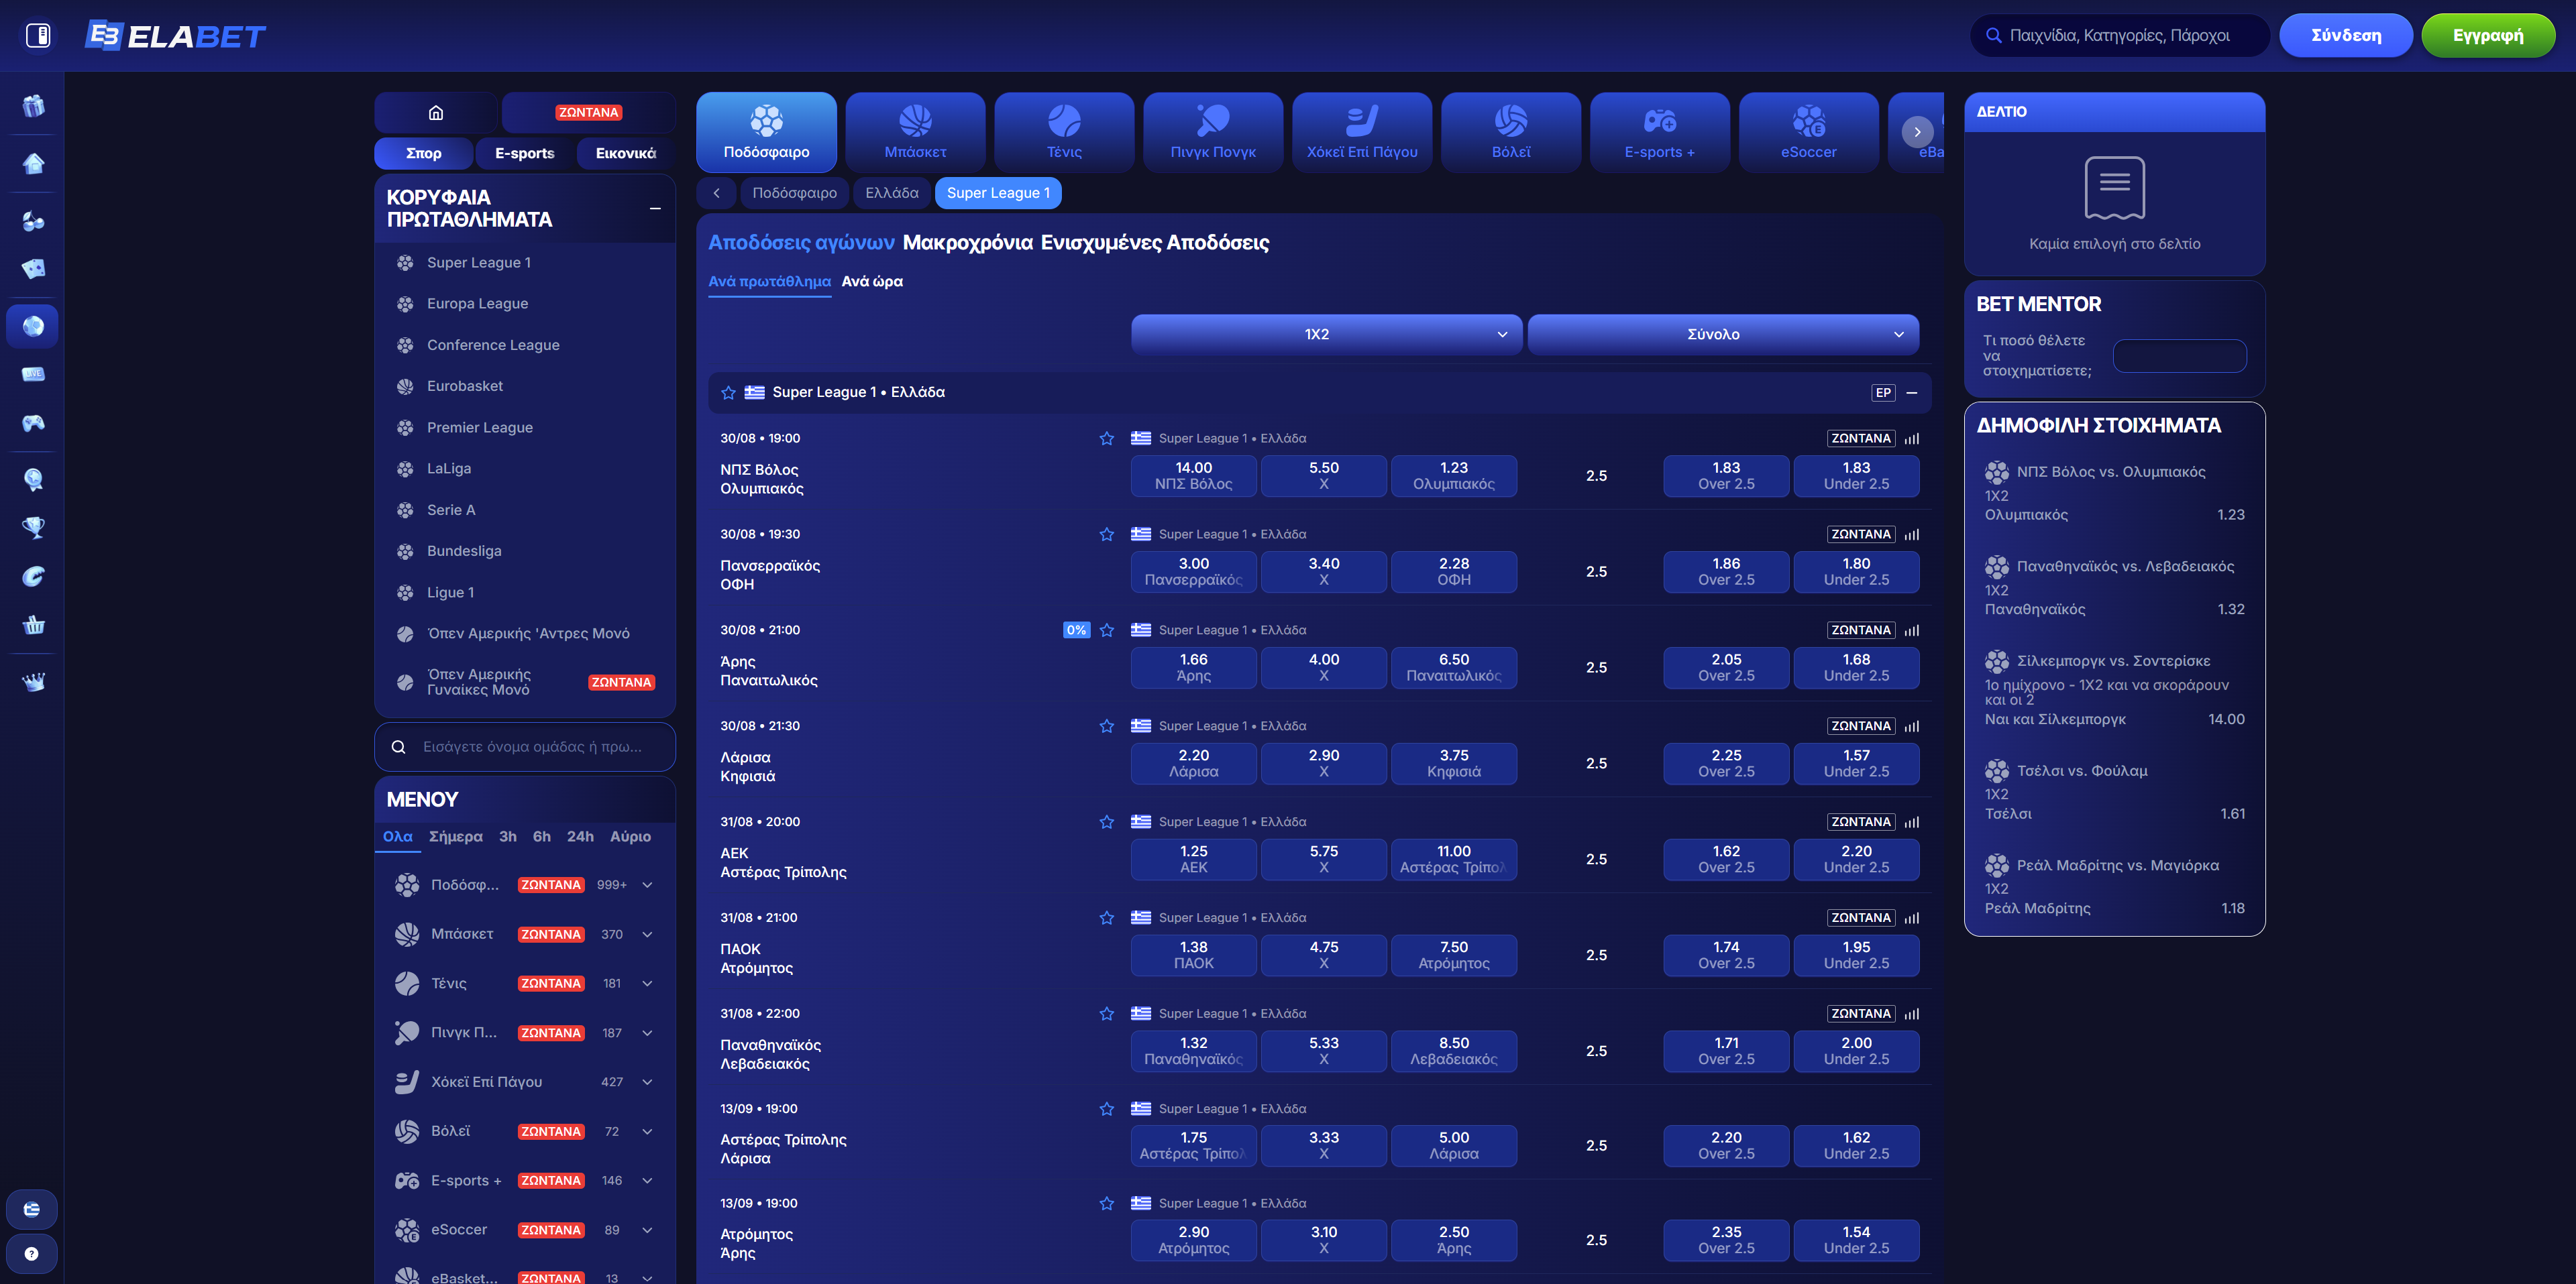Screen dimensions: 2576x1284
Task: Click the home icon in the left rail
Action: click(x=33, y=163)
